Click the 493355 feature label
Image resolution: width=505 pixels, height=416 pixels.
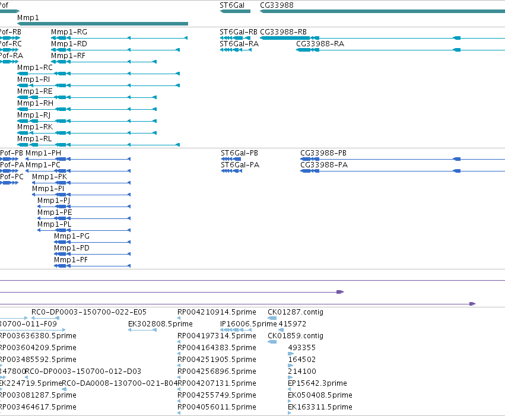[302, 348]
